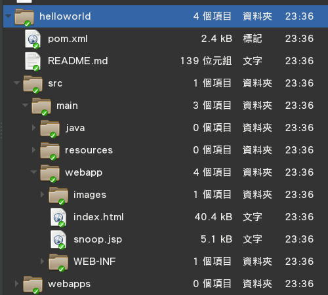This screenshot has width=328, height=295.
Task: Expand the java folder
Action: pos(33,128)
